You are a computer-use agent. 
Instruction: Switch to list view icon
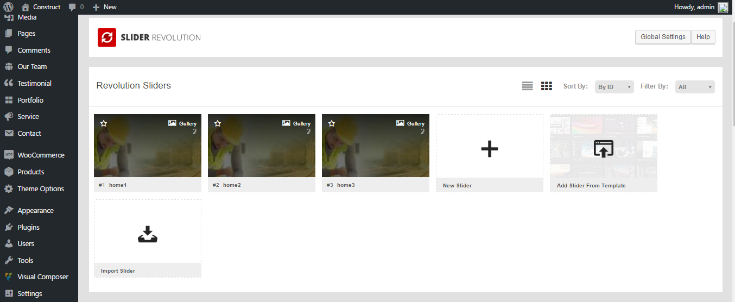[x=527, y=86]
